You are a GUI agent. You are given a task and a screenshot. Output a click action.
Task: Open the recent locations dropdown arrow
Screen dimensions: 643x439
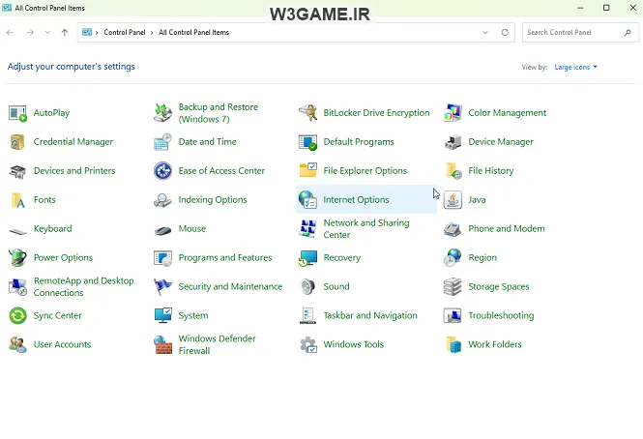tap(47, 33)
